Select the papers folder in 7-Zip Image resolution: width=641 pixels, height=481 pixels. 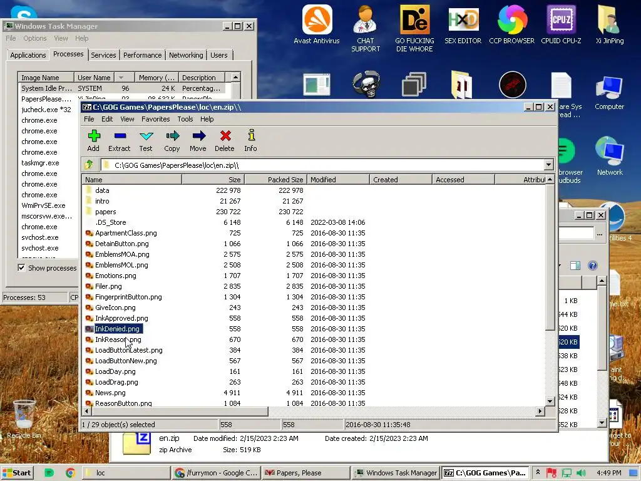click(x=105, y=212)
